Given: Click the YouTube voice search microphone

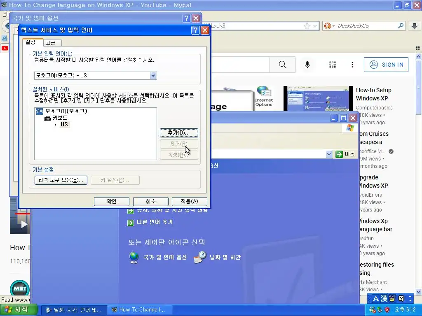Looking at the screenshot, I should (307, 65).
